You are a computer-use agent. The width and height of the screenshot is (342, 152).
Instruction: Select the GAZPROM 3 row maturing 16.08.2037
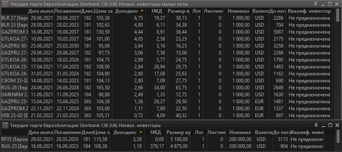167,32
